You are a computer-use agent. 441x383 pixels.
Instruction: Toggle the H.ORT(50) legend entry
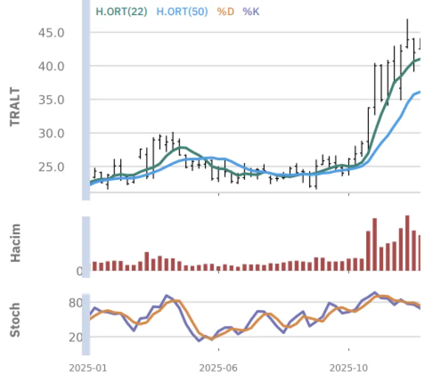click(x=182, y=11)
